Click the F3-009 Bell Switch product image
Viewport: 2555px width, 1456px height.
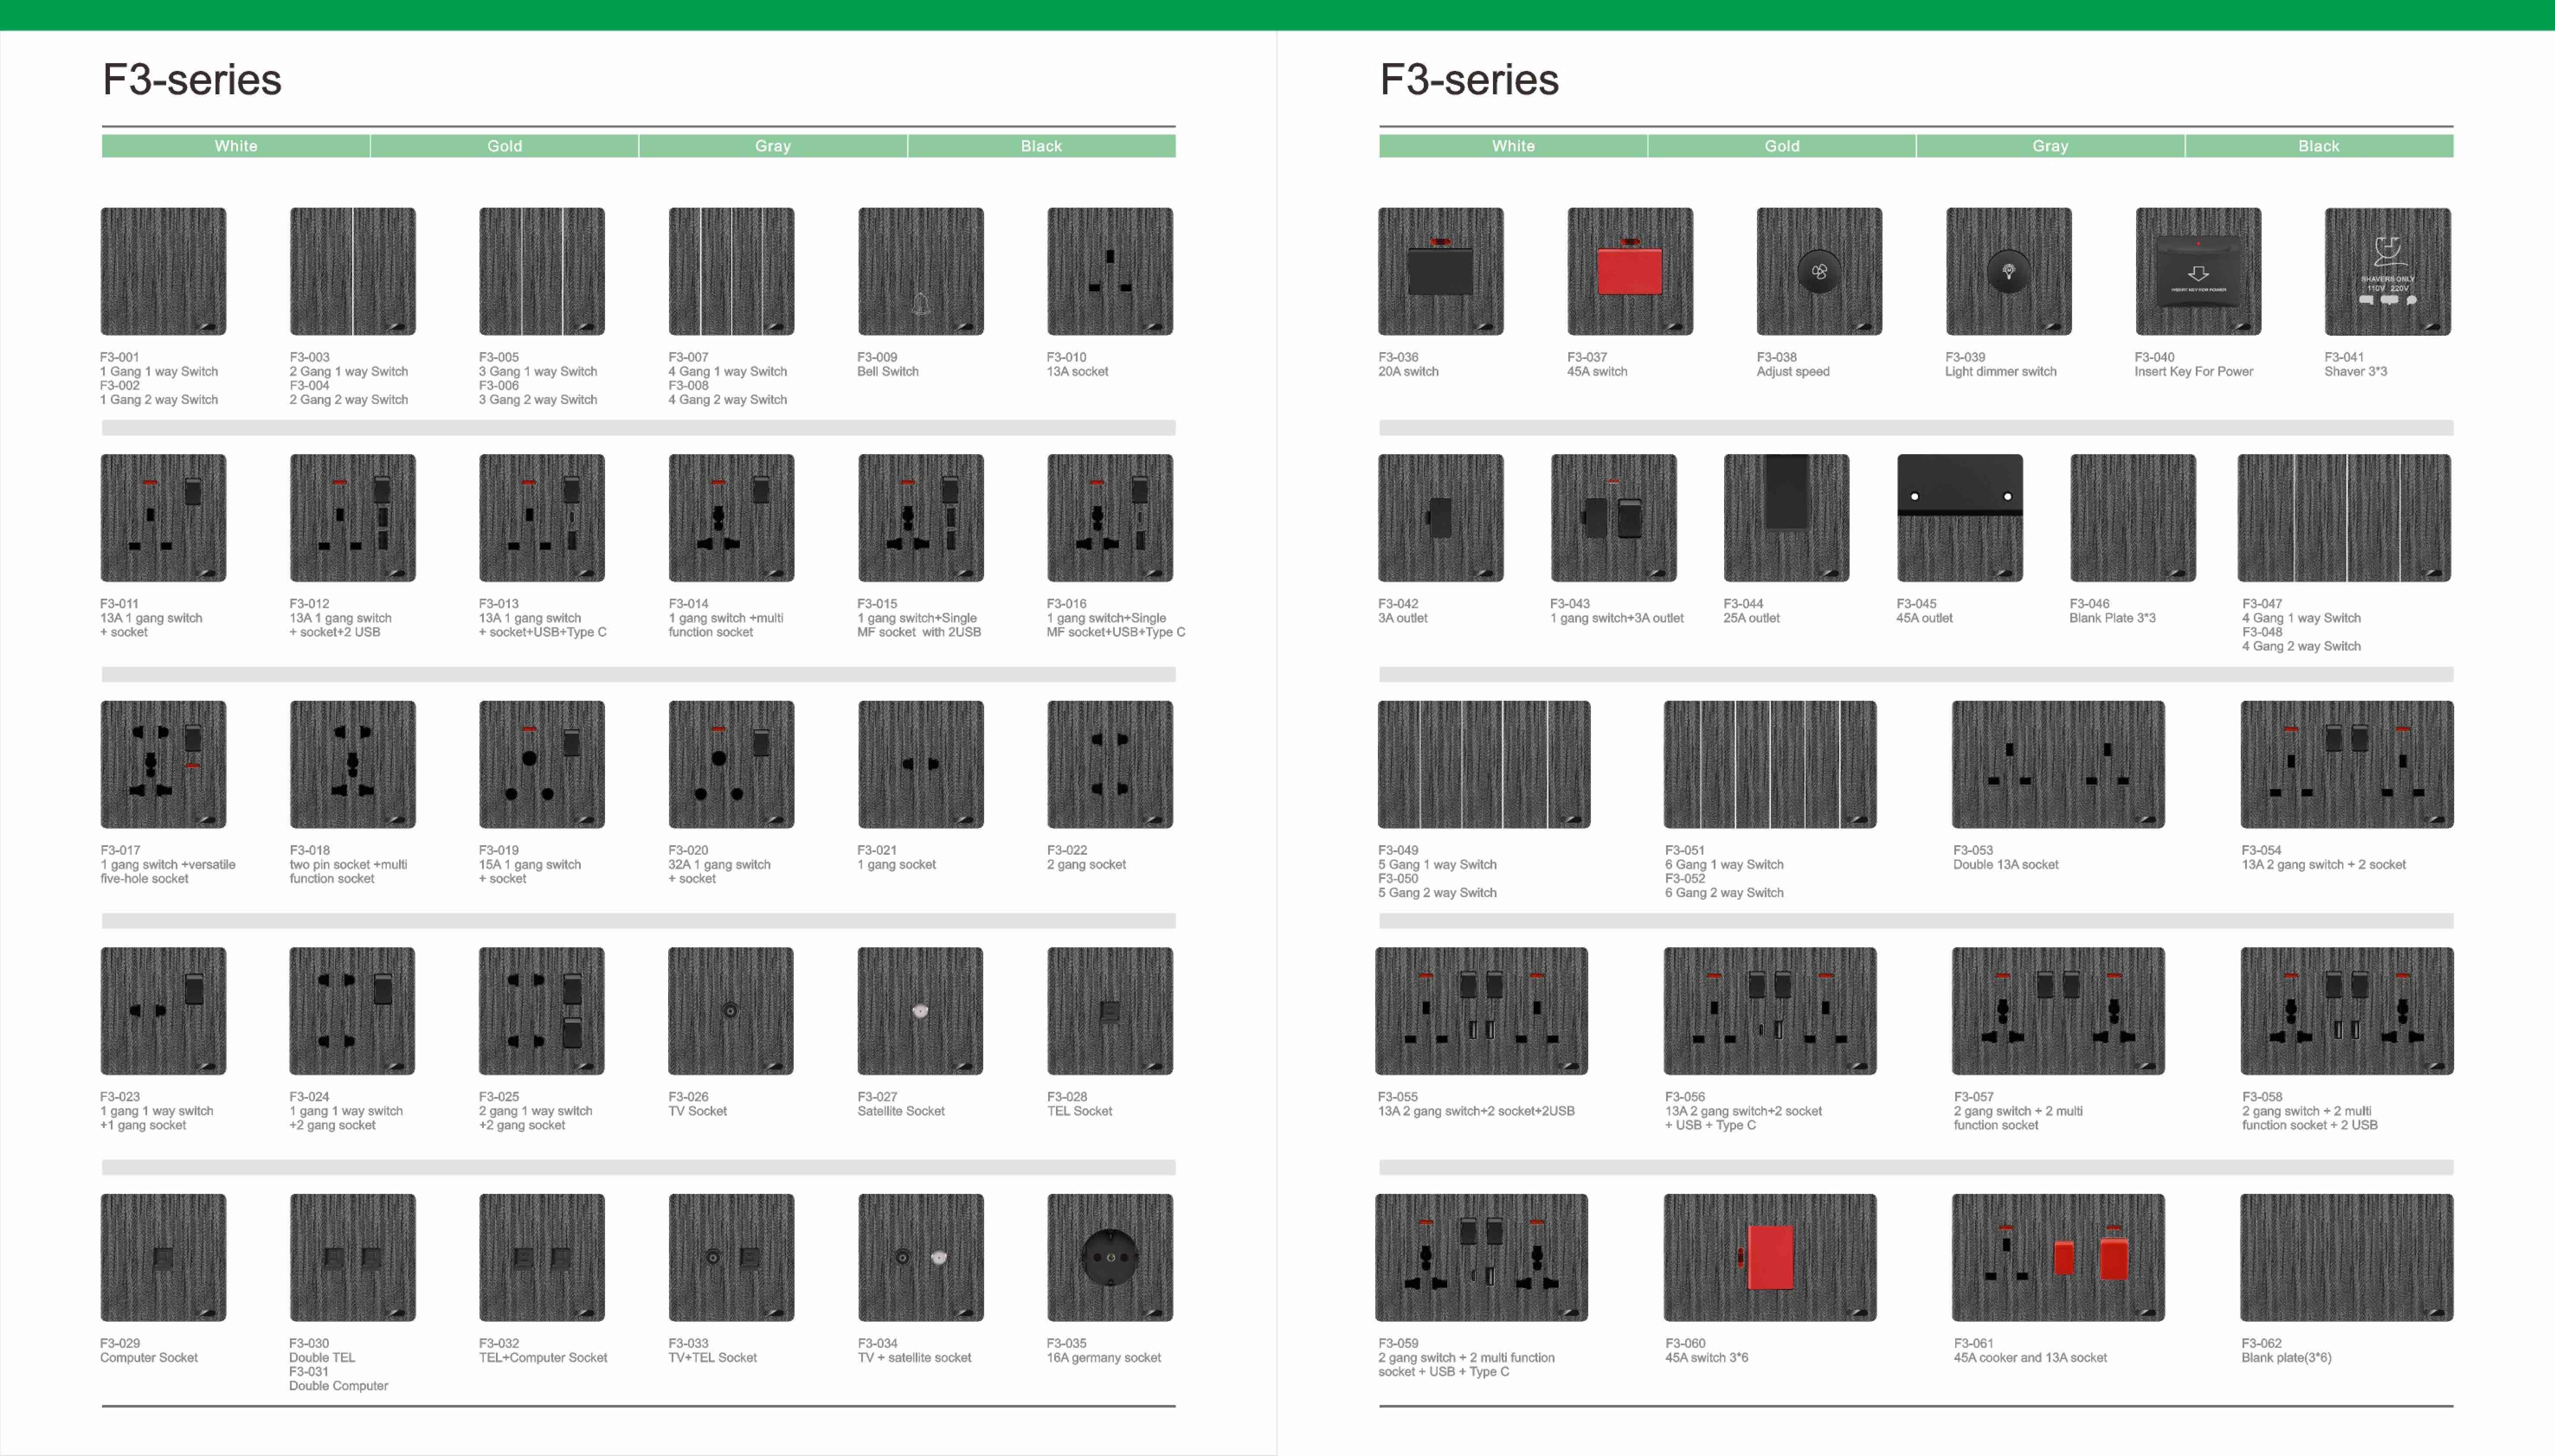(x=920, y=271)
